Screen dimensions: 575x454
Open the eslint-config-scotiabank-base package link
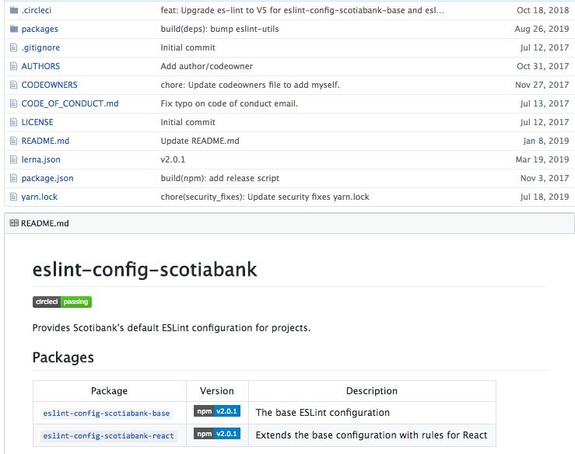click(x=107, y=414)
